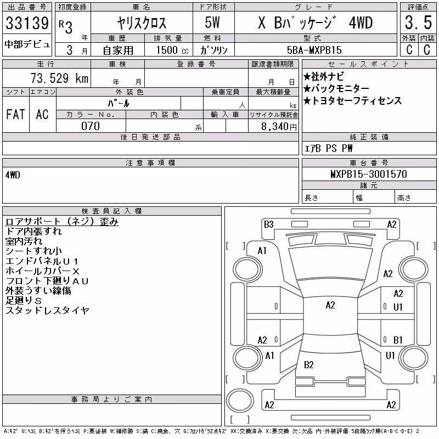
Task: Select vehicle history 自家用
Action: pos(118,50)
